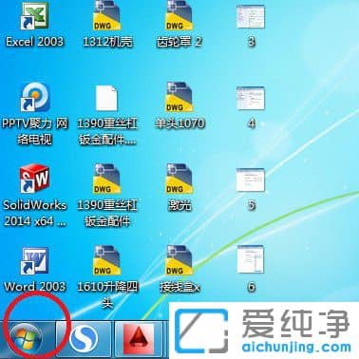Open the Sogou browser from the taskbar
The width and height of the screenshot is (359, 359).
[x=84, y=340]
